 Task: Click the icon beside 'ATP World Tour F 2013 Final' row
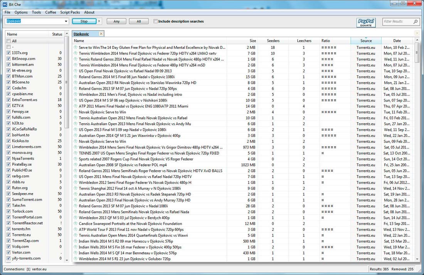click(x=76, y=229)
